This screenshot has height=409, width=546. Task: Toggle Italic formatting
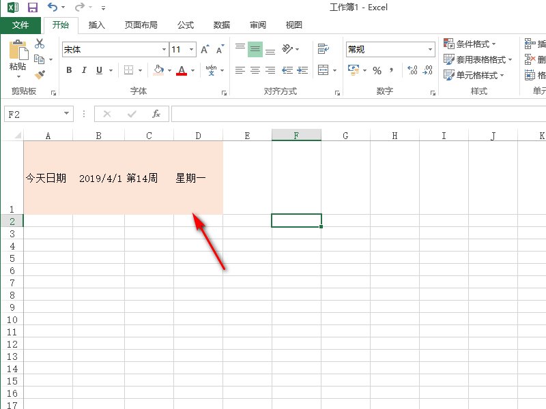[83, 70]
